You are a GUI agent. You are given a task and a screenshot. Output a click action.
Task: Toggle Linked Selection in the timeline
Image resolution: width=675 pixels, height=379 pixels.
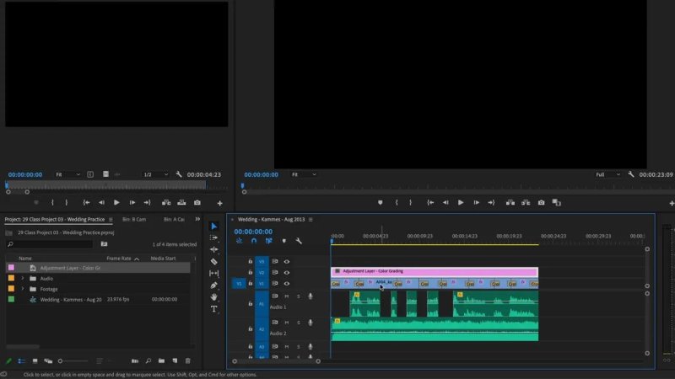tap(269, 241)
